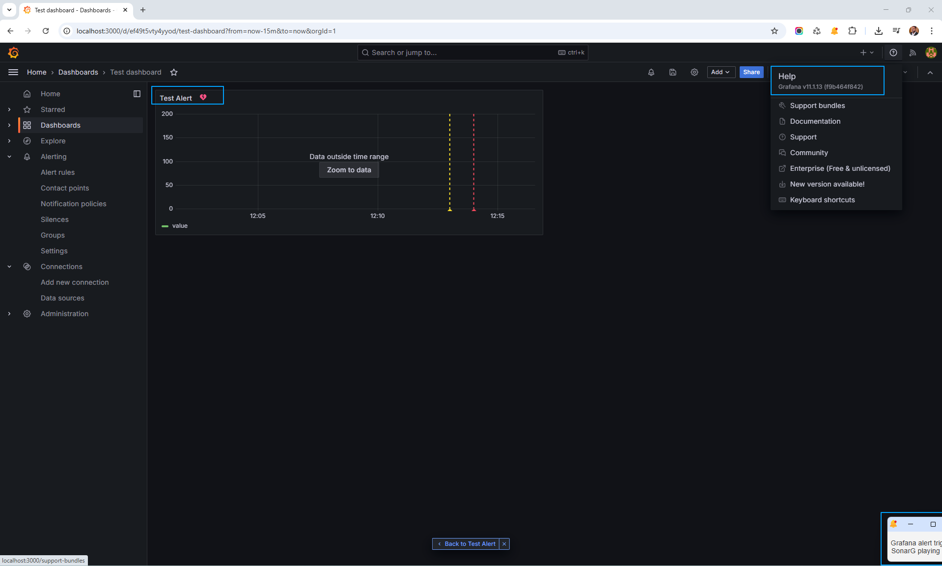Open alert rules via the bell icon
The height and width of the screenshot is (566, 942).
(x=651, y=72)
